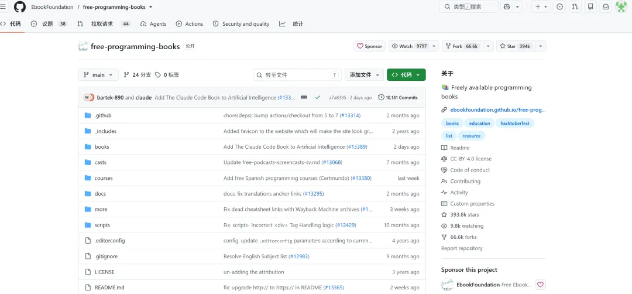This screenshot has height=294, width=632.
Task: Click the EbookFoundation sponsor avatar
Action: point(448,285)
